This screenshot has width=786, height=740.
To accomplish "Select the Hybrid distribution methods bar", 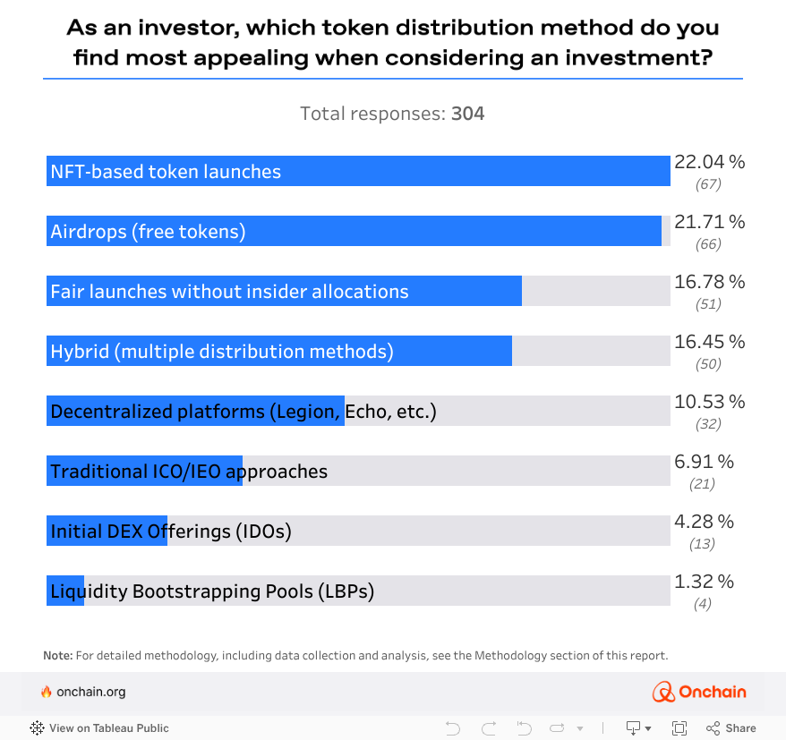I will click(x=279, y=351).
